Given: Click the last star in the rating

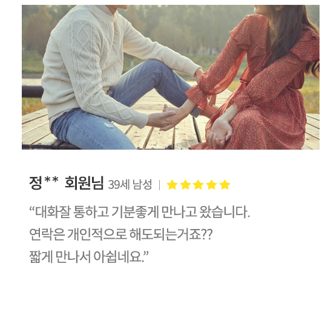Looking at the screenshot, I should [225, 185].
